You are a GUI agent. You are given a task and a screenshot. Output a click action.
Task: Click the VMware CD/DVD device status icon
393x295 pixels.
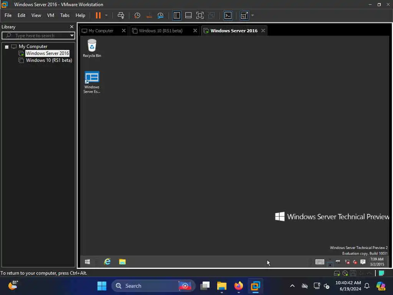pos(345,273)
